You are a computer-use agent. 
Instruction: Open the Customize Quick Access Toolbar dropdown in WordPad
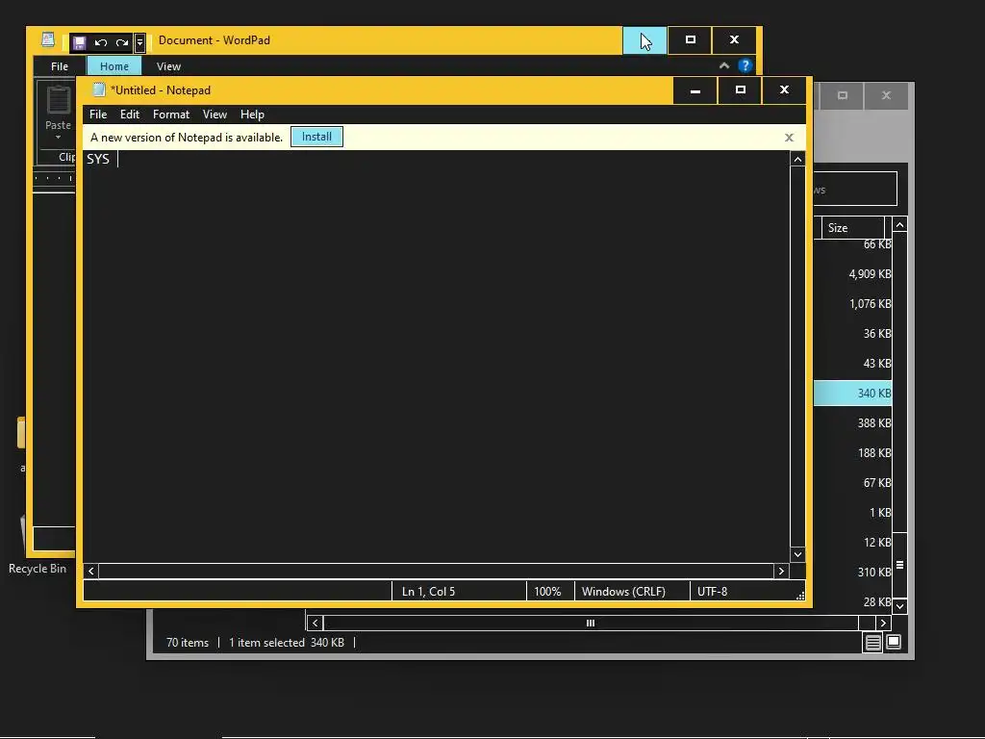pos(140,42)
